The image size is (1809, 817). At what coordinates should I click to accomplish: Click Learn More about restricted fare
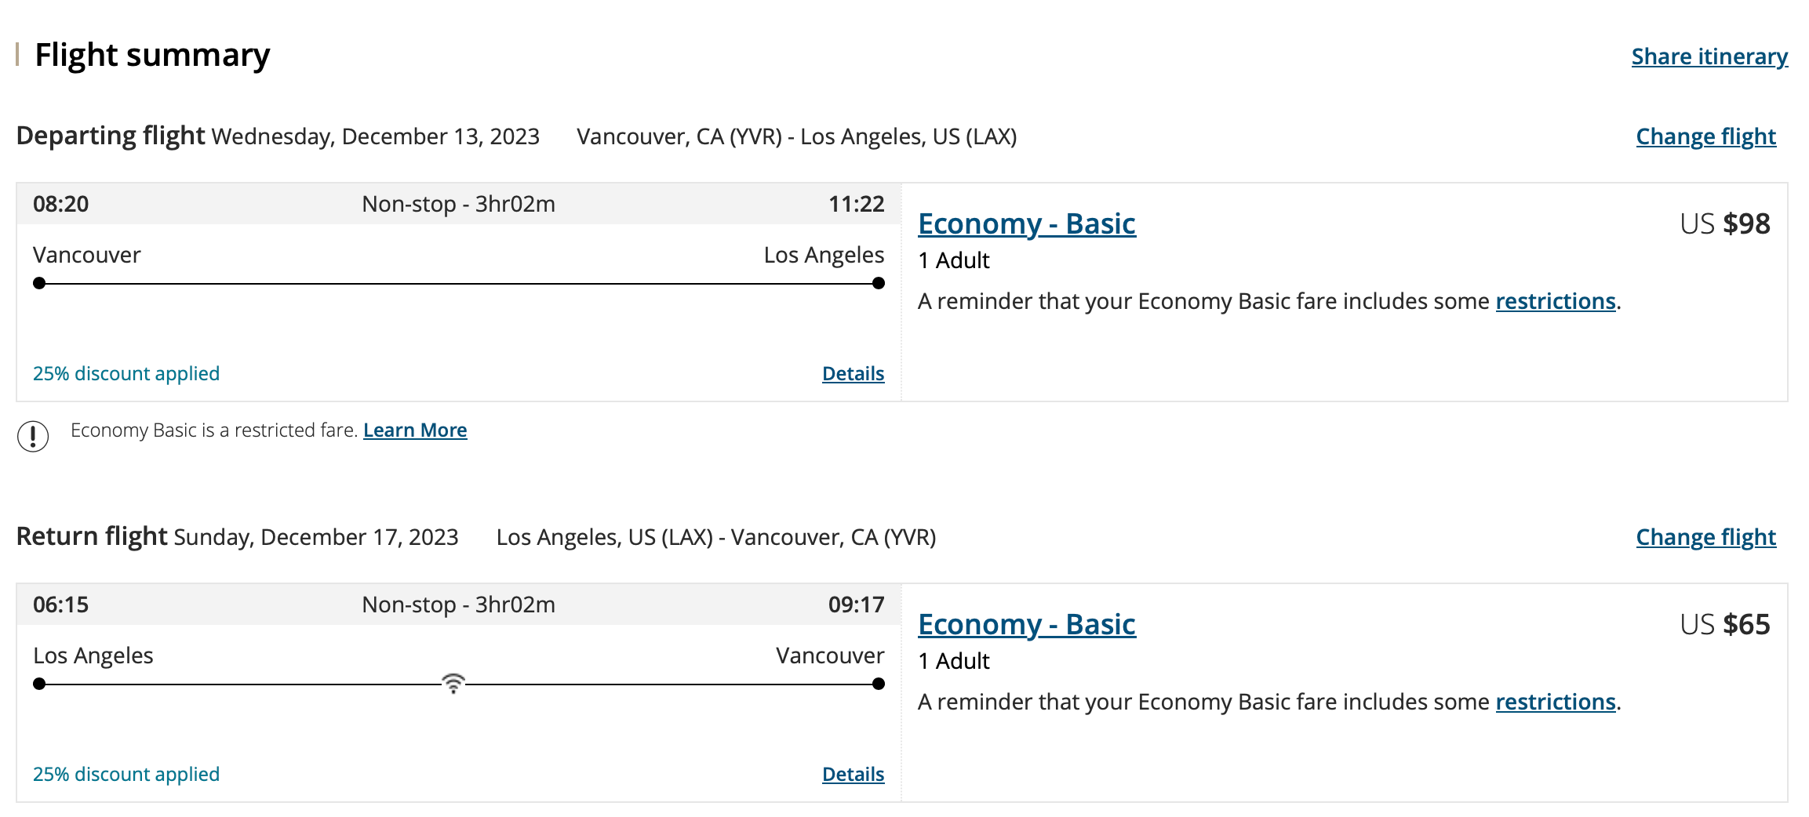pos(414,430)
